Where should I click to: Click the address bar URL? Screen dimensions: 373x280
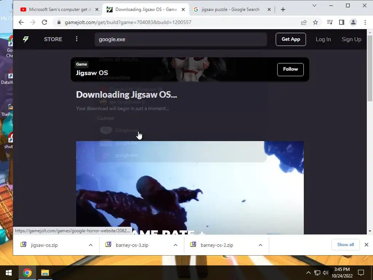coord(128,22)
